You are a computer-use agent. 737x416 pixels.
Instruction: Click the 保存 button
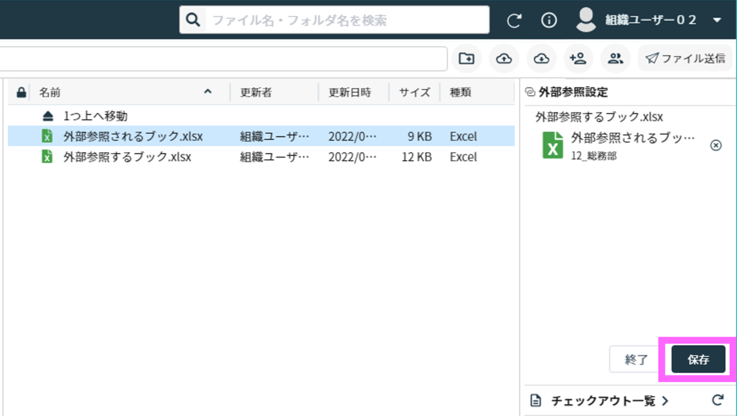click(698, 359)
